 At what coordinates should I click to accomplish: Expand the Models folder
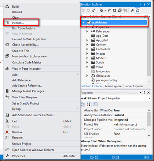[x=87, y=58]
